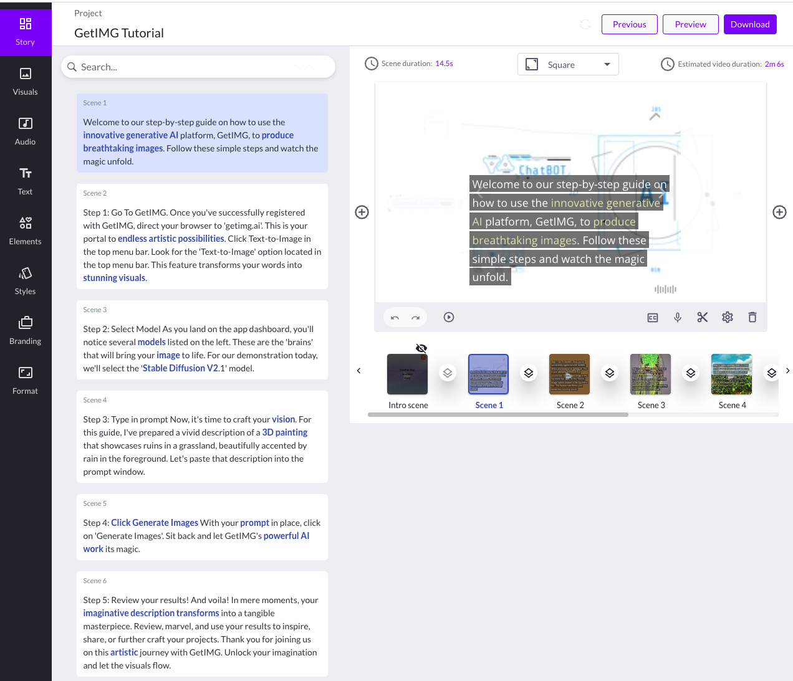Image resolution: width=793 pixels, height=681 pixels.
Task: Open the Branding panel
Action: pyautogui.click(x=26, y=331)
